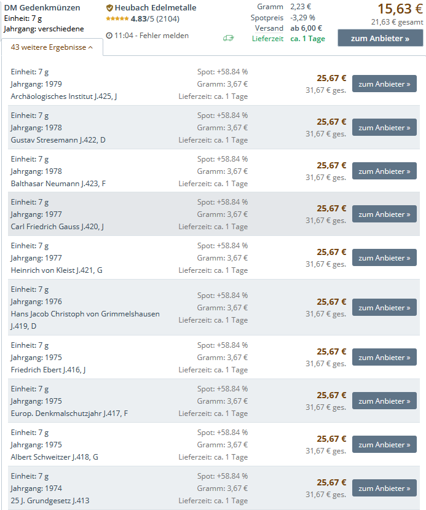Viewport: 426px width, 510px height.
Task: Click the DM Gedenkmünzen product title
Action: tap(42, 8)
